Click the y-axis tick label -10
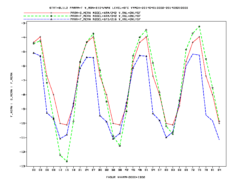239x185 pixels. click(x=22, y=123)
